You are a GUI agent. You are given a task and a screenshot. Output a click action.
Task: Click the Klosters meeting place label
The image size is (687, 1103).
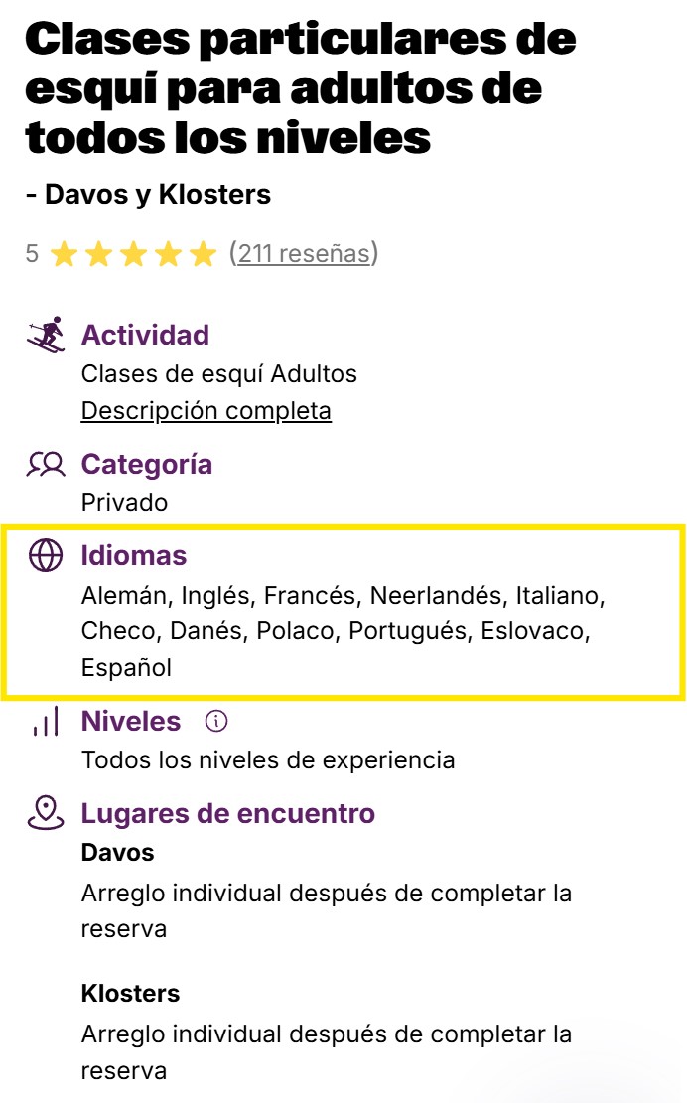(130, 994)
